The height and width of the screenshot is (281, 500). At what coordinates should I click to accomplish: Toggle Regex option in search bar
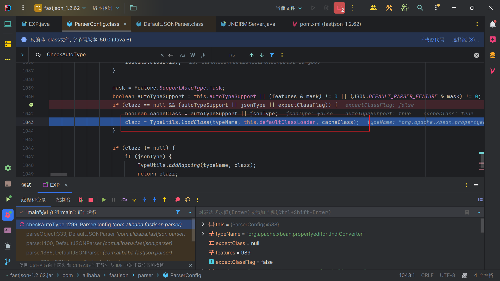[203, 55]
